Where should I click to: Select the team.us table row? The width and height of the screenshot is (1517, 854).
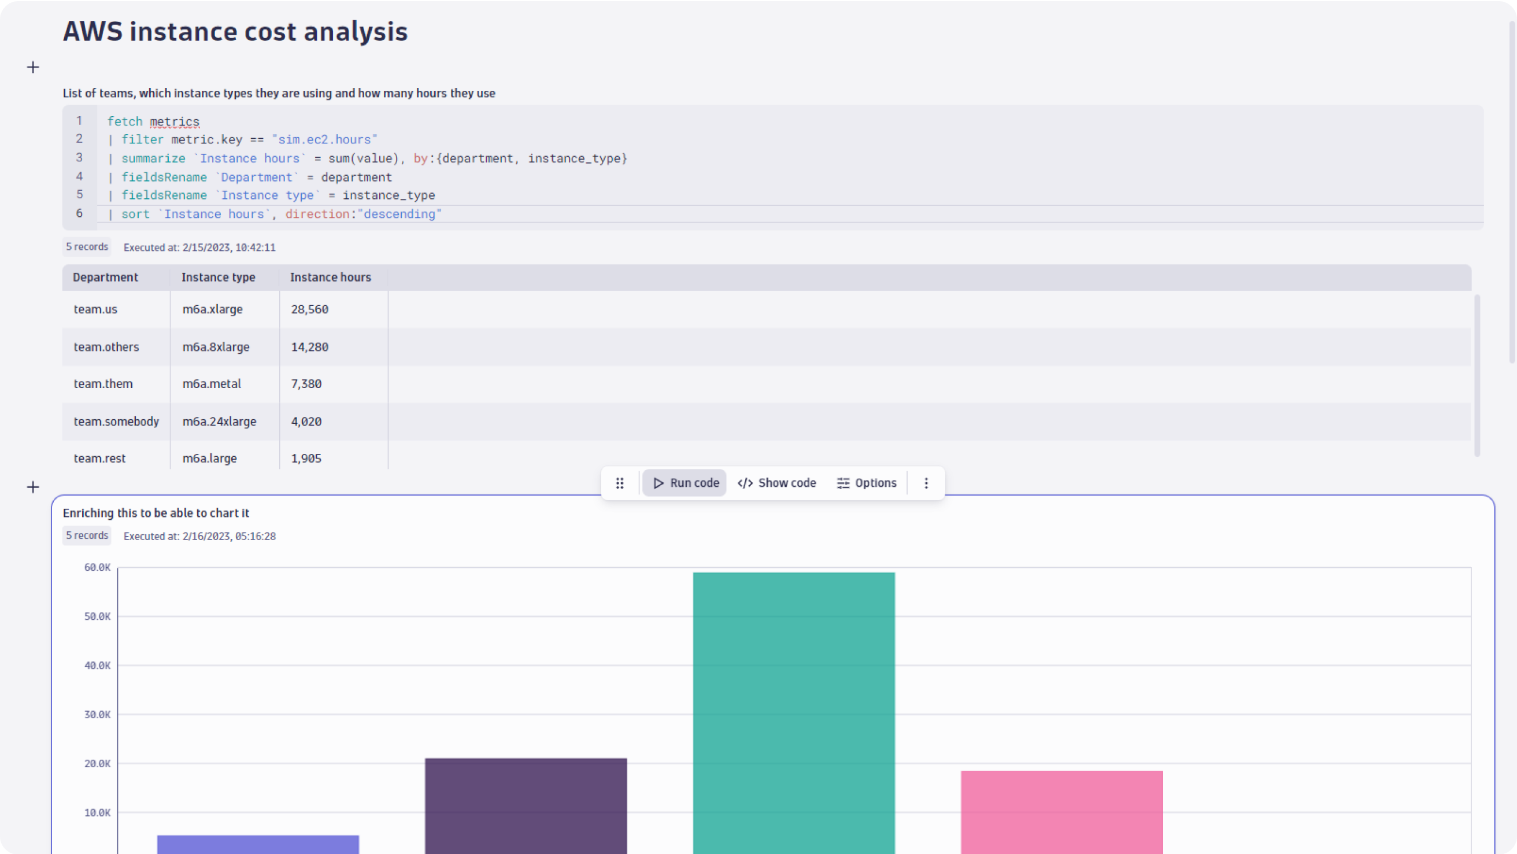click(95, 309)
